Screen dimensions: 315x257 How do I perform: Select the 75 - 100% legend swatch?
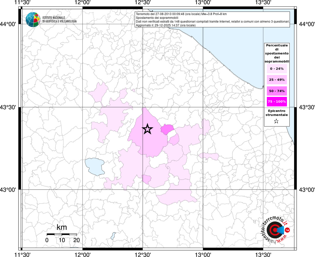(x=277, y=102)
